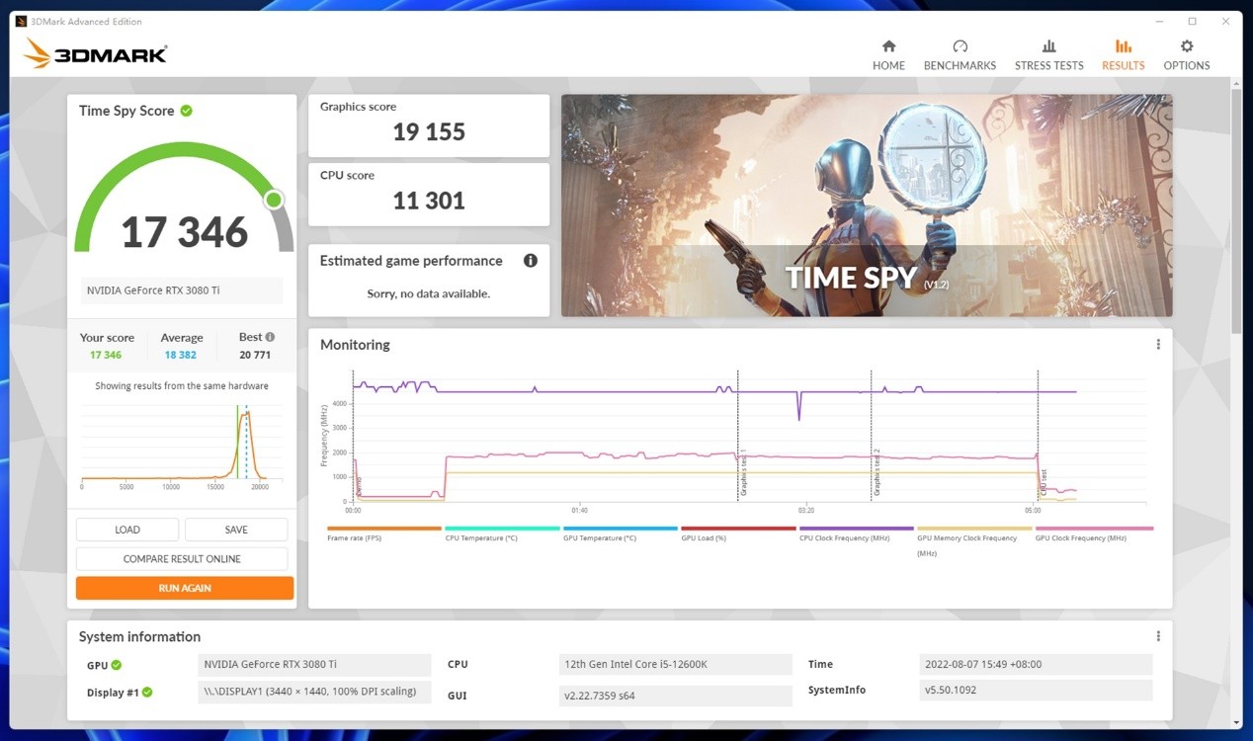Click the GUI version v2.22.7359 s64
Viewport: 1253px width, 741px height.
click(675, 696)
